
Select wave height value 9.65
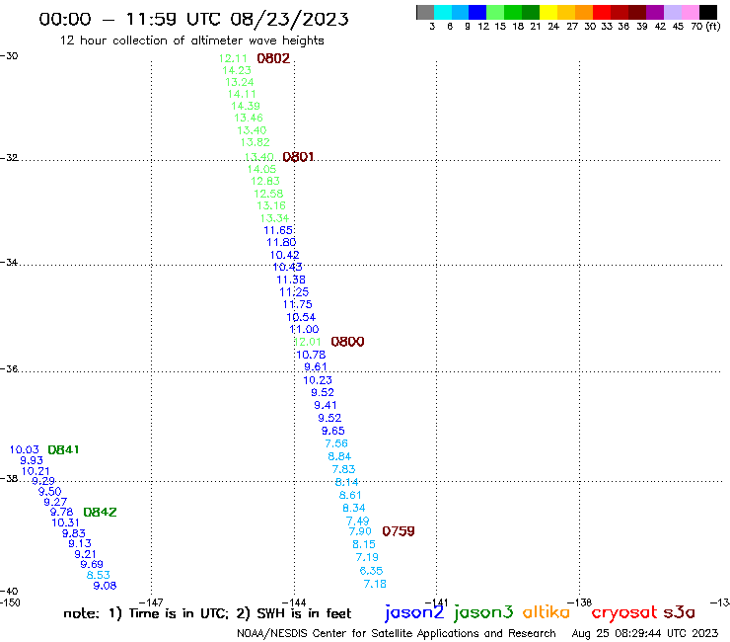point(332,432)
